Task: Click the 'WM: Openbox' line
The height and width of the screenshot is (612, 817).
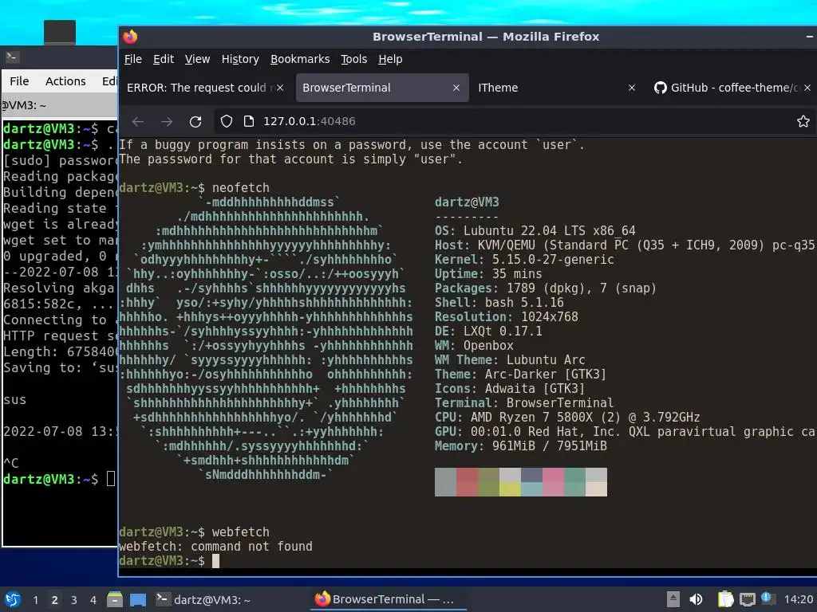Action: (474, 346)
